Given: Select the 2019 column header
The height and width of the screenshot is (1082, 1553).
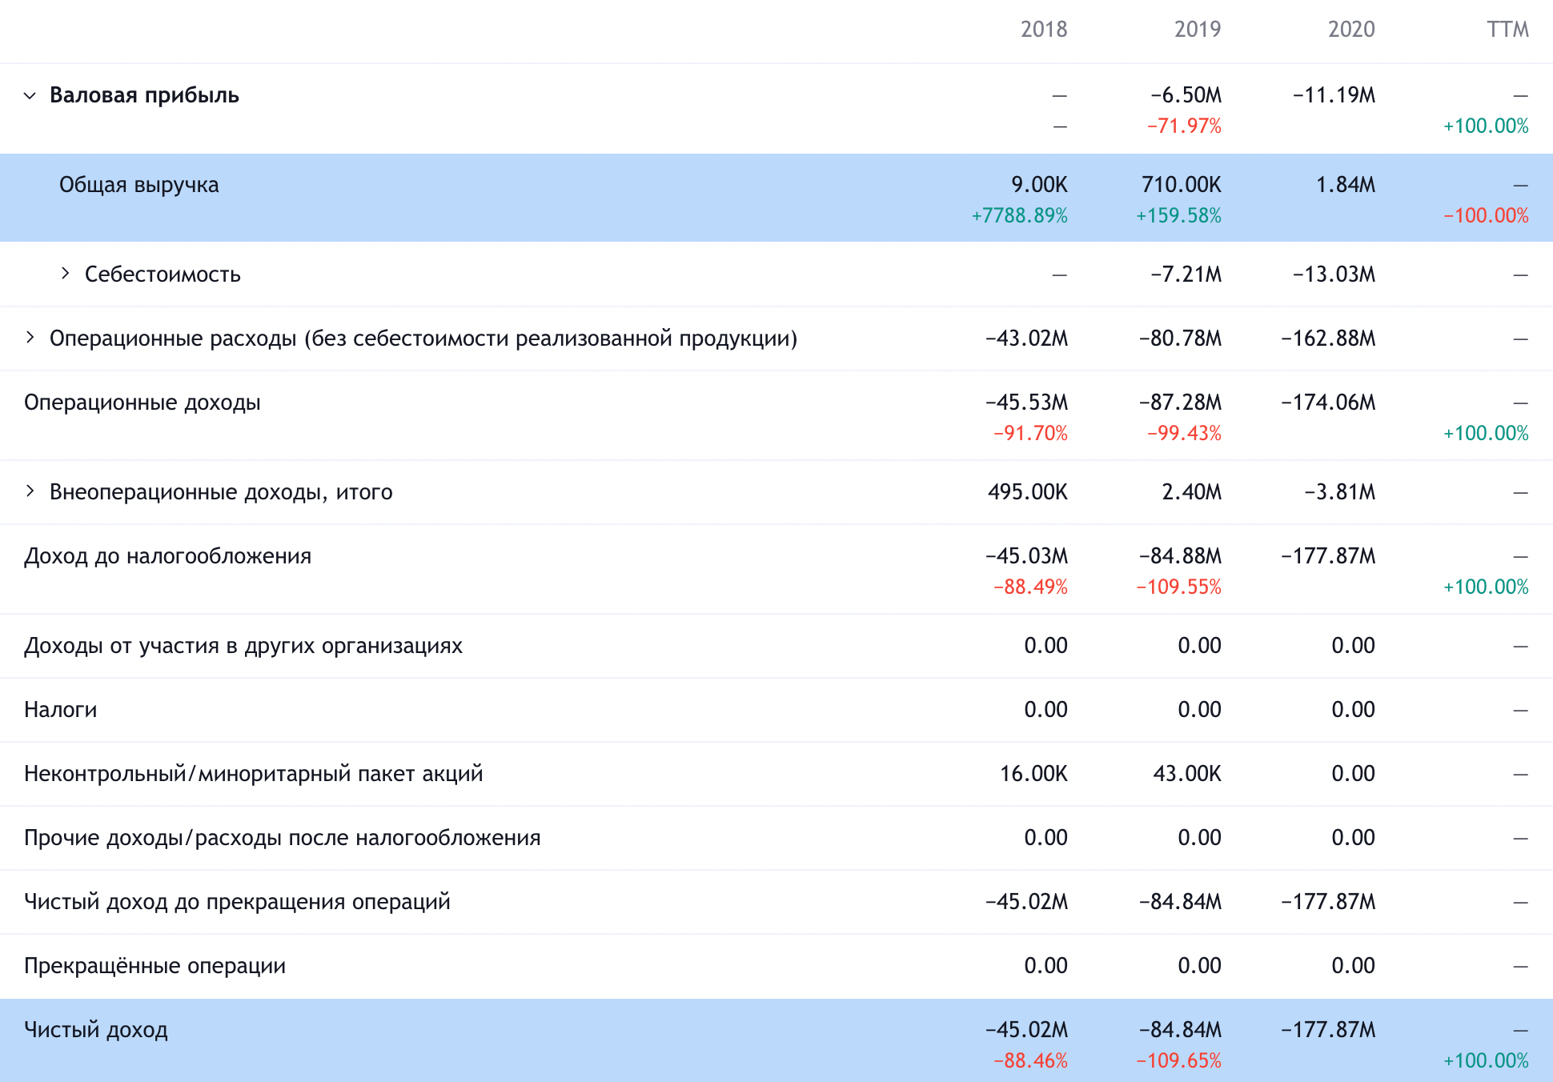Looking at the screenshot, I should click(x=1198, y=30).
